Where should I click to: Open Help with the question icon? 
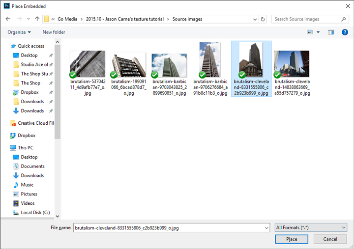point(345,32)
